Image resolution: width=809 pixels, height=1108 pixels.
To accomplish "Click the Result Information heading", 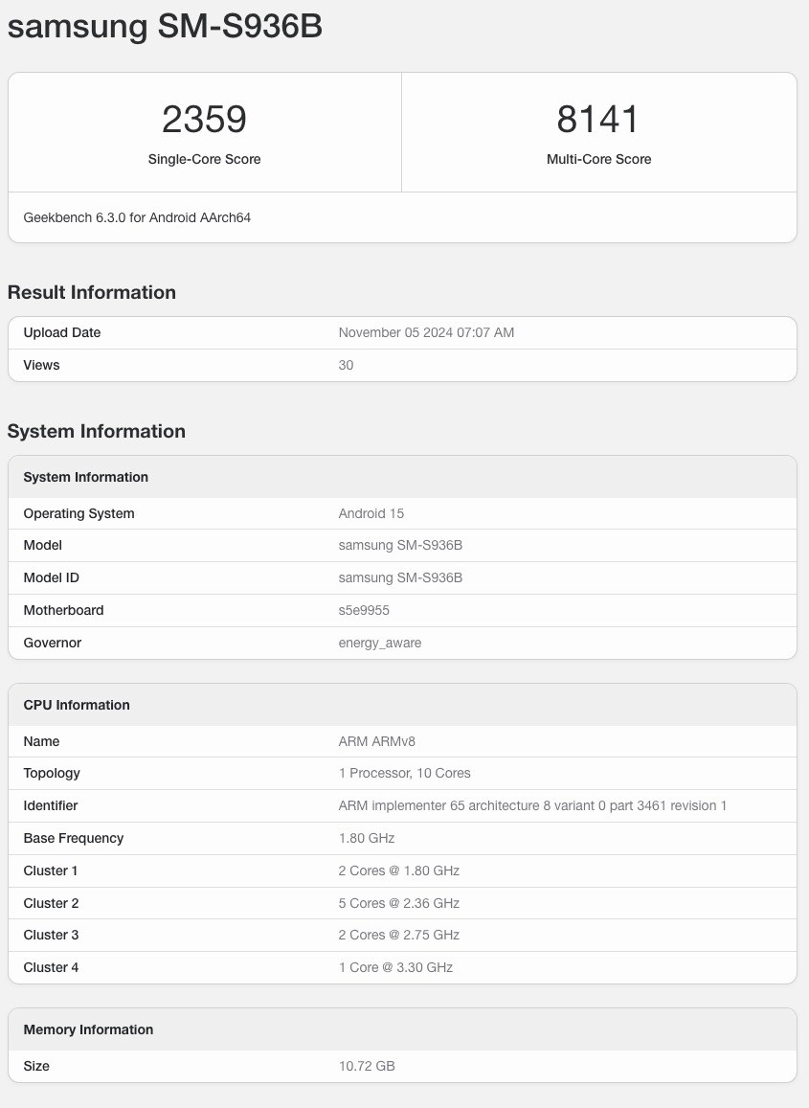I will click(x=92, y=292).
